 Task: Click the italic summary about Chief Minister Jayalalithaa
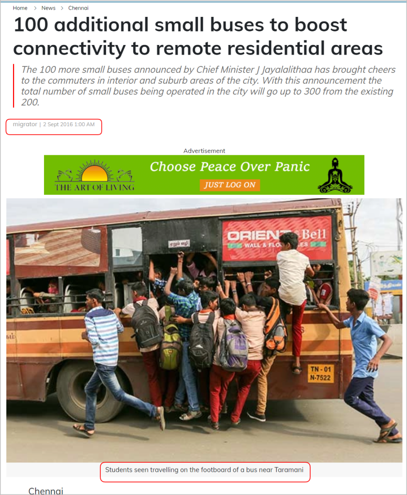(208, 86)
